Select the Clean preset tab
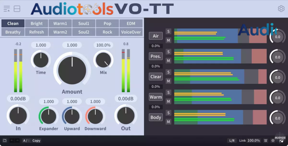288x146 pixels. coord(13,24)
